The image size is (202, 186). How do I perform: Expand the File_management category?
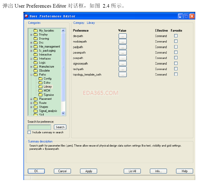(31, 46)
